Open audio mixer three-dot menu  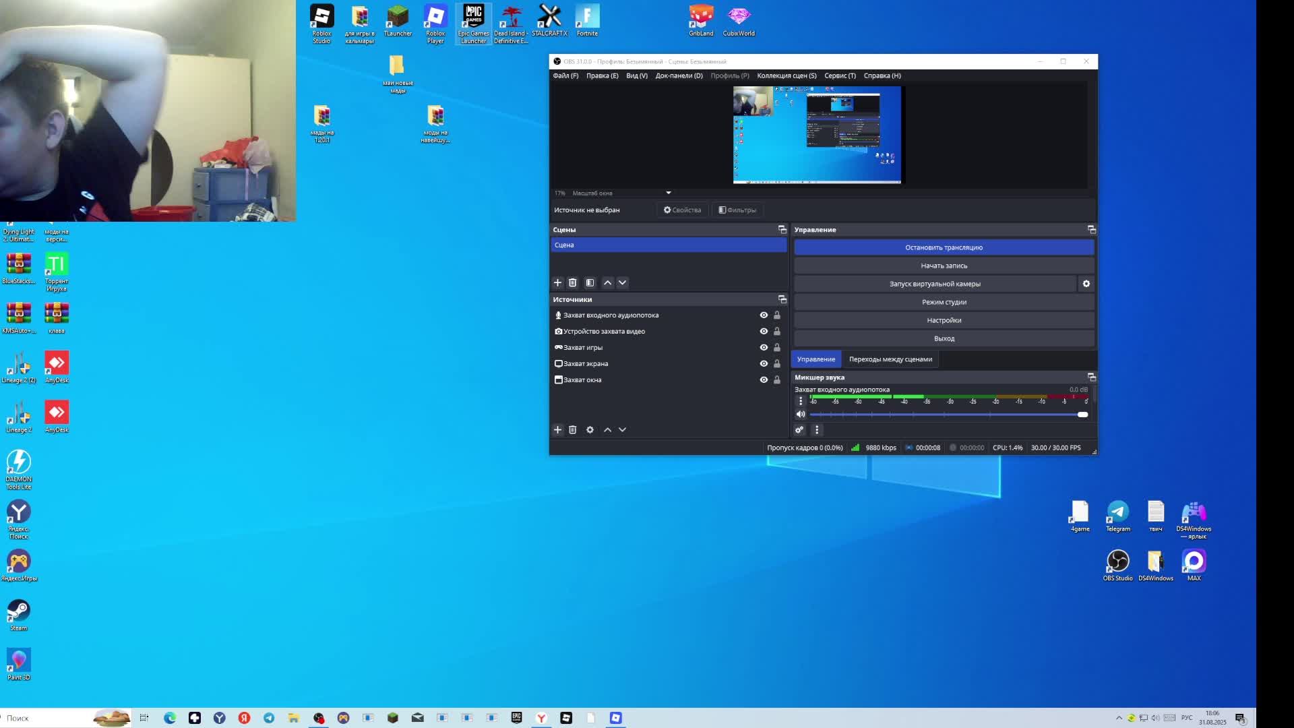click(817, 429)
